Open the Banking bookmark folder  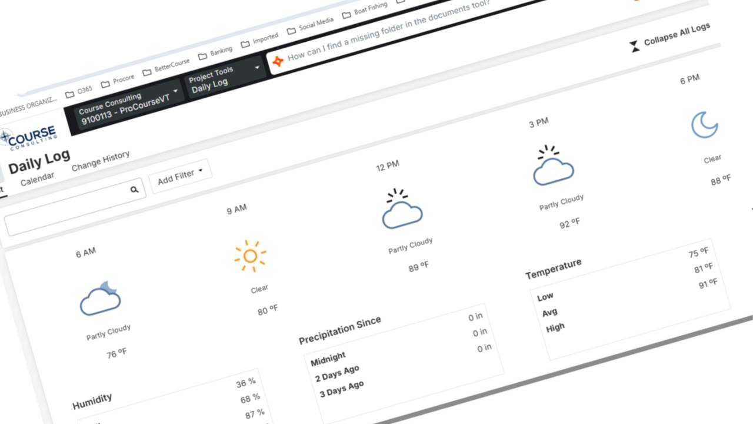pyautogui.click(x=215, y=53)
